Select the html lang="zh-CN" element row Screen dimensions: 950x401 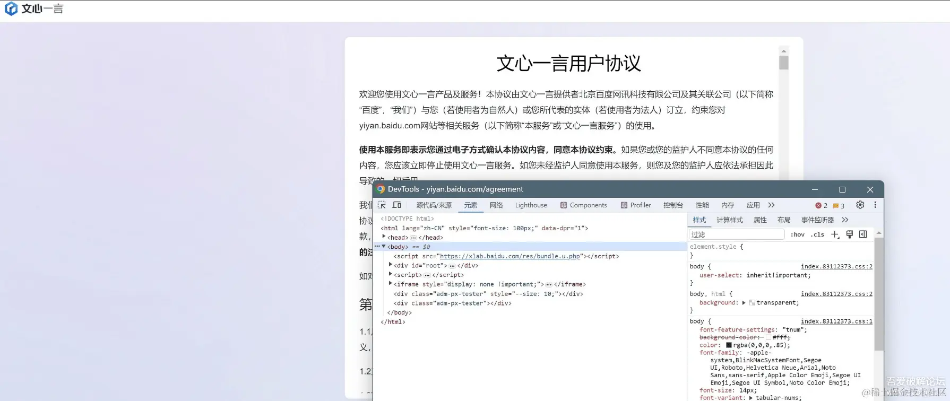484,228
